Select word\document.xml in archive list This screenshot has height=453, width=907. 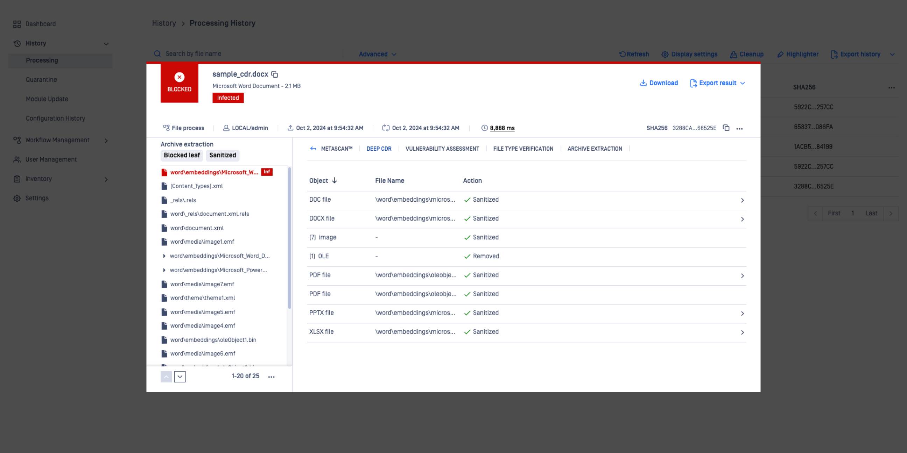tap(196, 228)
